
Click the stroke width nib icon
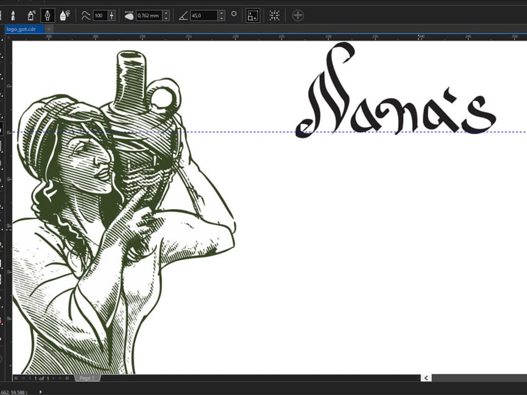pyautogui.click(x=129, y=15)
